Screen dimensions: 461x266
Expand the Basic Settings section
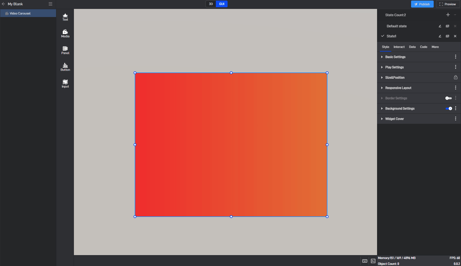point(395,57)
